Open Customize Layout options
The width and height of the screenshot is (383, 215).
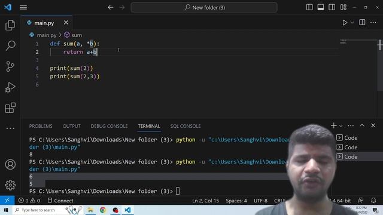coord(343,7)
